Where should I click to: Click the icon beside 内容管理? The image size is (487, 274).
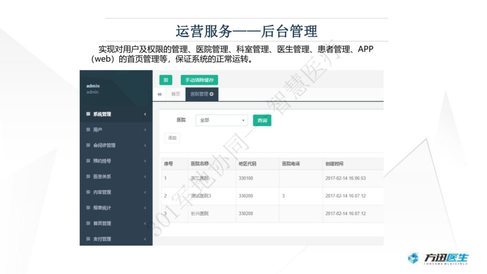(x=88, y=192)
